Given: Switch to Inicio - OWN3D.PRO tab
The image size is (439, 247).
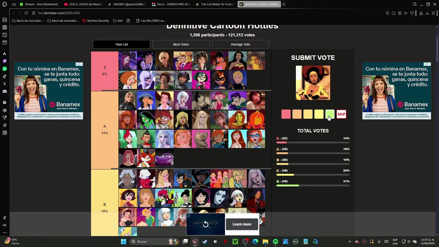Looking at the screenshot, I should click(171, 4).
